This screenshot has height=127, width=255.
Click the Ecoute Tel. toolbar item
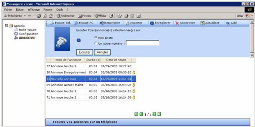60,23
